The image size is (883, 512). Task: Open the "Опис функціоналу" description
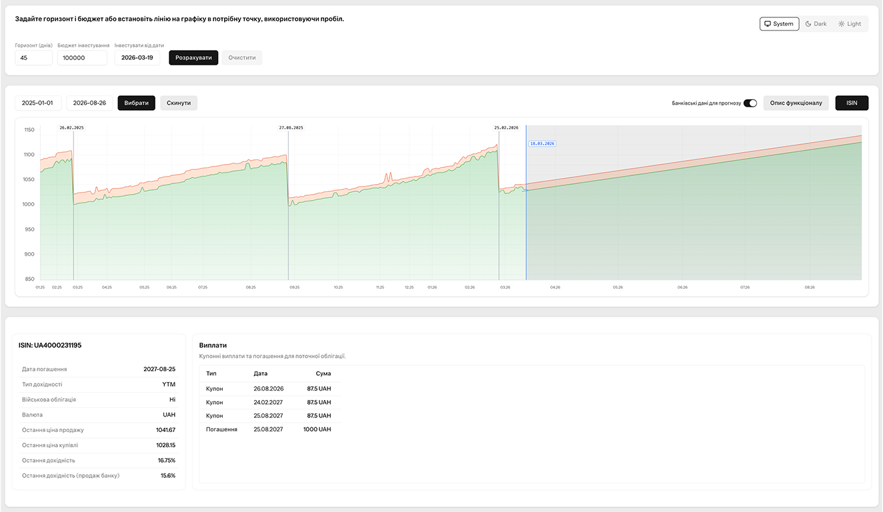pyautogui.click(x=796, y=103)
